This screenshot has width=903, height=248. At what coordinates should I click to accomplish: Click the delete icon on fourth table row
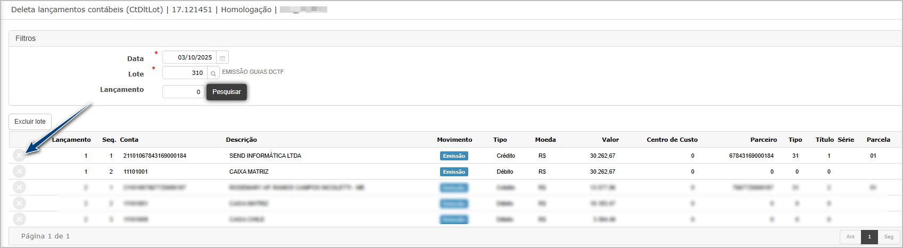tap(19, 203)
